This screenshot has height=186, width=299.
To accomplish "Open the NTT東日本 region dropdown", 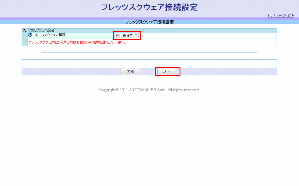I will coord(125,35).
